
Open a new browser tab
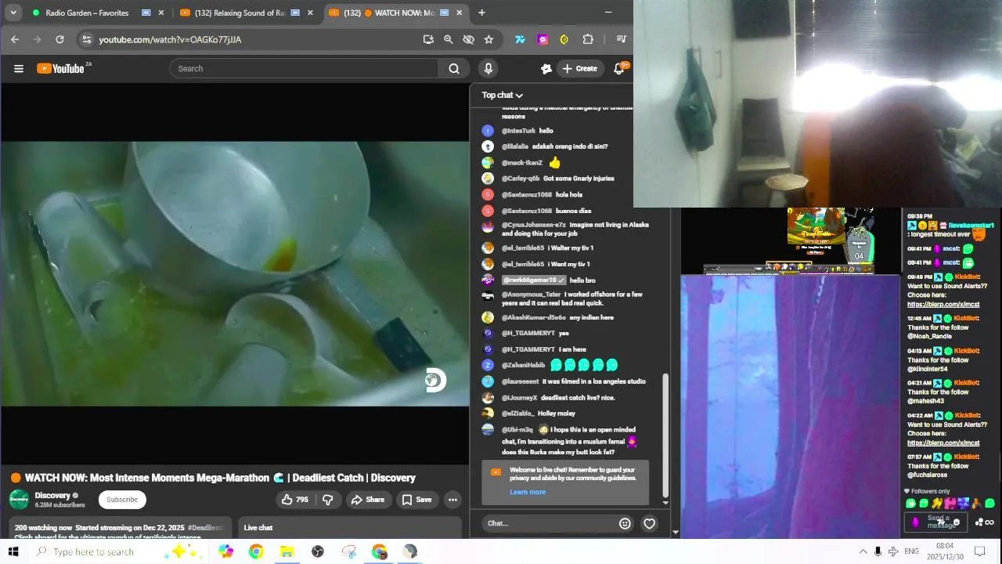click(x=481, y=13)
